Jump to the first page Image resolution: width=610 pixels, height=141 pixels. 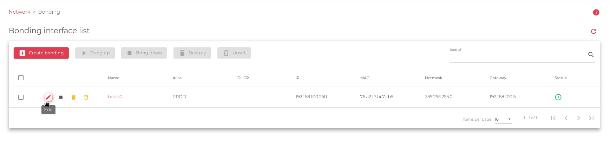coord(553,118)
